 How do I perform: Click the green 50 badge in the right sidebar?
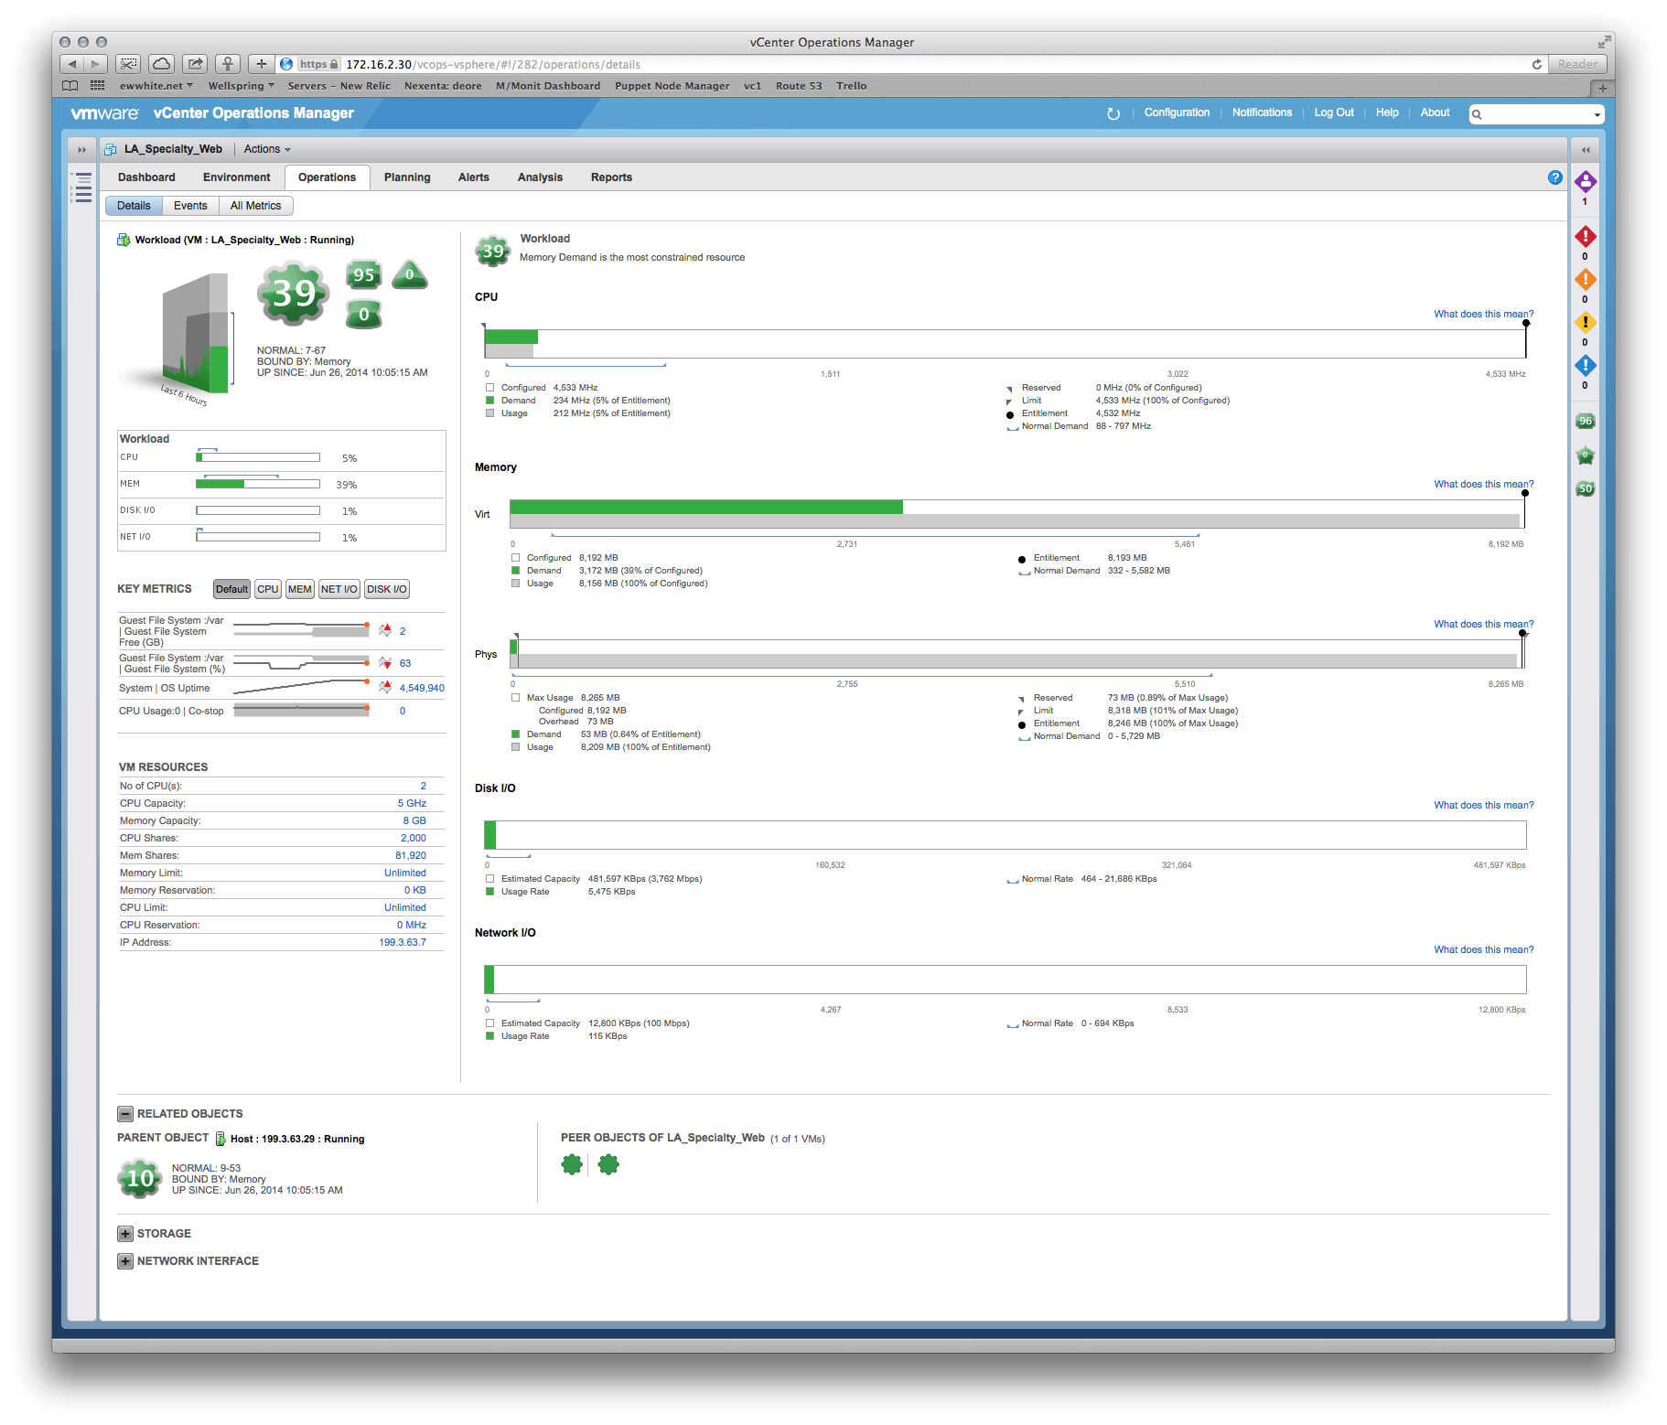point(1586,488)
